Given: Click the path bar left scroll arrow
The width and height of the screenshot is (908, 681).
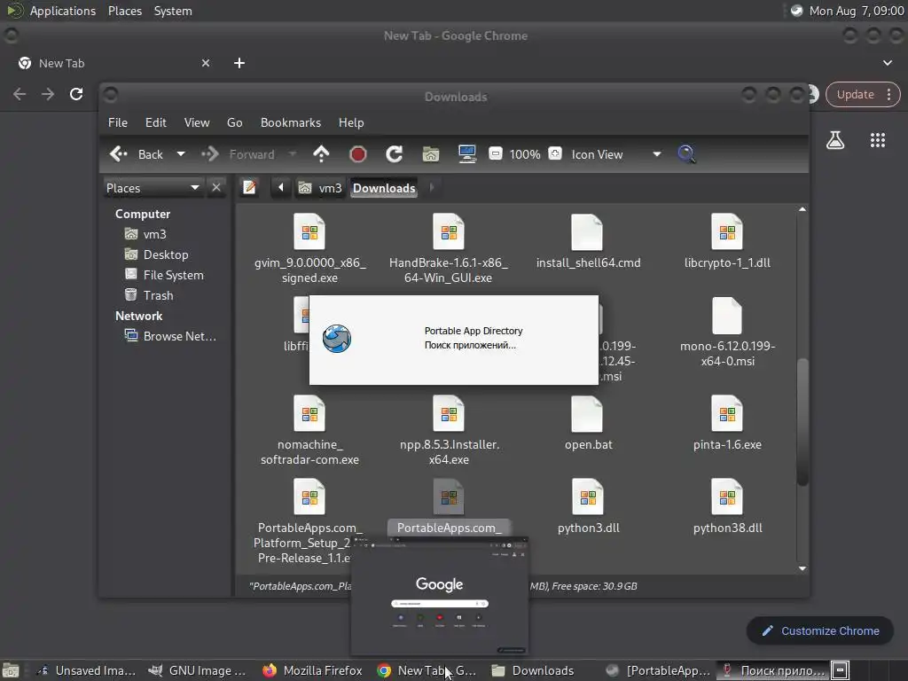Looking at the screenshot, I should [281, 188].
